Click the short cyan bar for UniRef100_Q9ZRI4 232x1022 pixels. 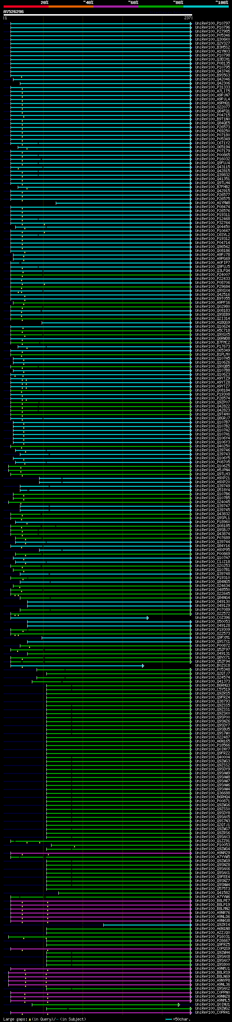147,925
